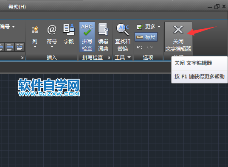This screenshot has height=167, width=228.
Task: Click the 选项 panel title
Action: pyautogui.click(x=148, y=58)
